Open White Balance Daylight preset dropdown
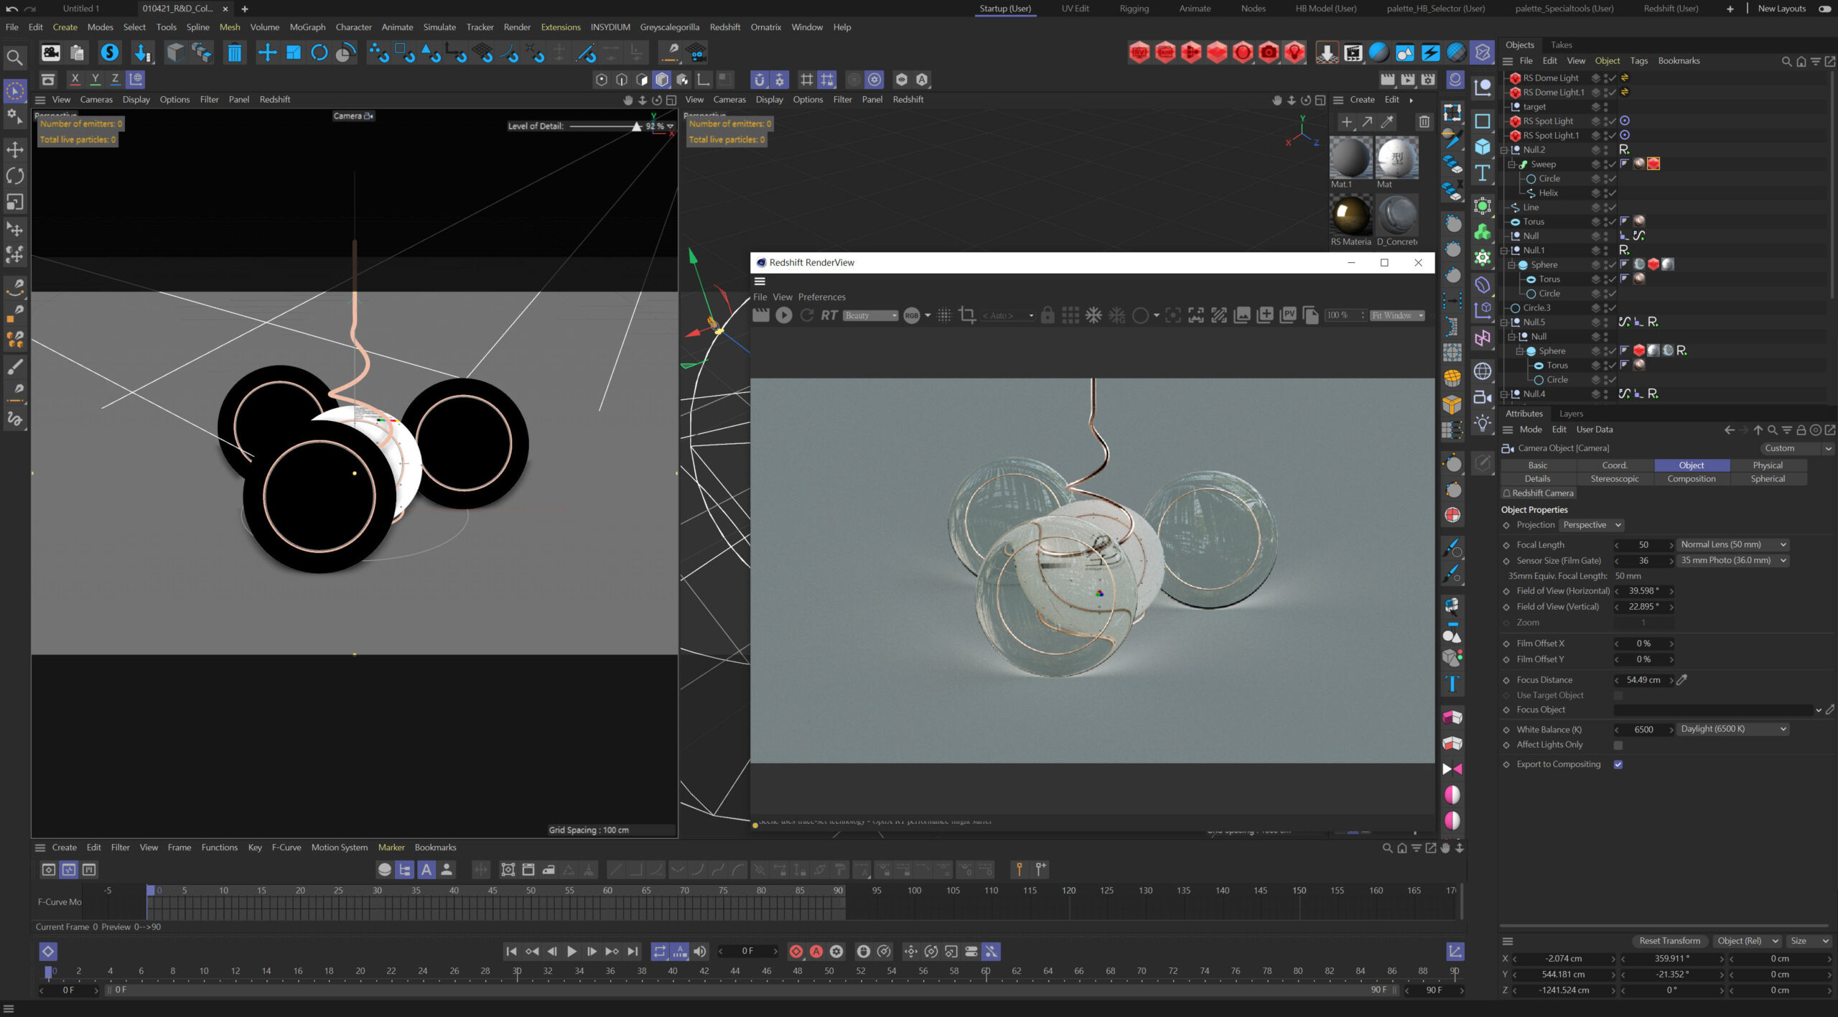The image size is (1838, 1017). [1732, 729]
